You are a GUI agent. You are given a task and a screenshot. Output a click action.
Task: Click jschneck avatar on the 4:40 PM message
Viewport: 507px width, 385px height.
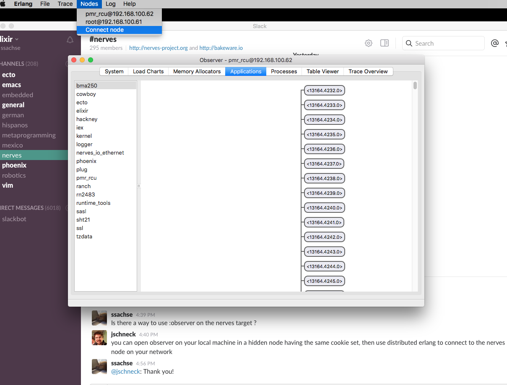[99, 338]
